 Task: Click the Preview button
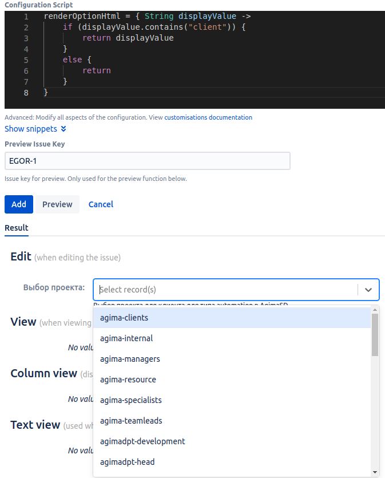pyautogui.click(x=57, y=204)
